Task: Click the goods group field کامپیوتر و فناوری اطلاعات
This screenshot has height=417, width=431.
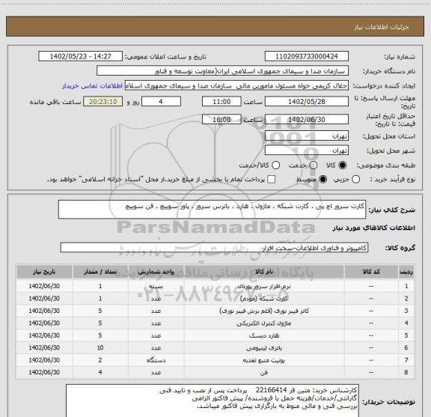Action: [214, 248]
